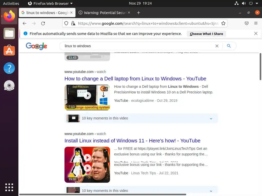Click 'Linus Tech Tips · Jul 22, 2021' text
This screenshot has height=196, width=262.
[155, 173]
